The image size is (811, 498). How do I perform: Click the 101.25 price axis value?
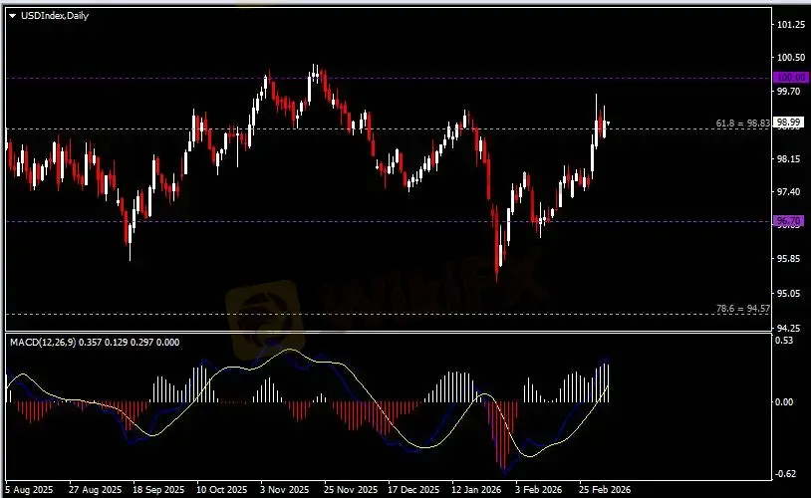pyautogui.click(x=790, y=24)
